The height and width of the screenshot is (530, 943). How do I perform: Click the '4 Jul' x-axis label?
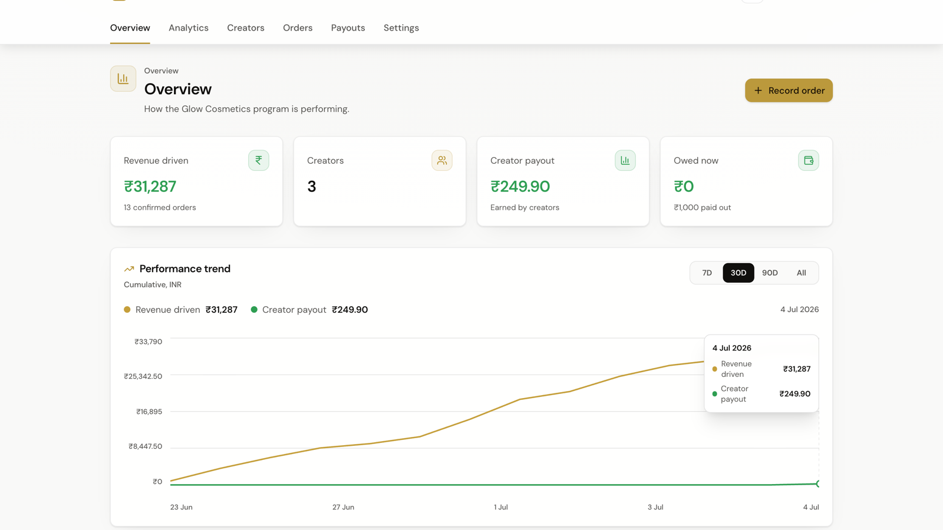pos(811,507)
